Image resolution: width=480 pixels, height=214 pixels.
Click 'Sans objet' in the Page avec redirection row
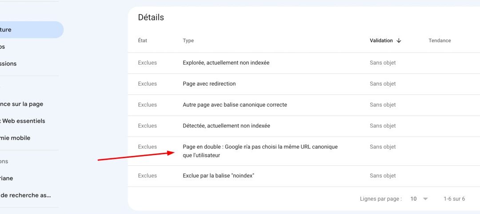[383, 84]
